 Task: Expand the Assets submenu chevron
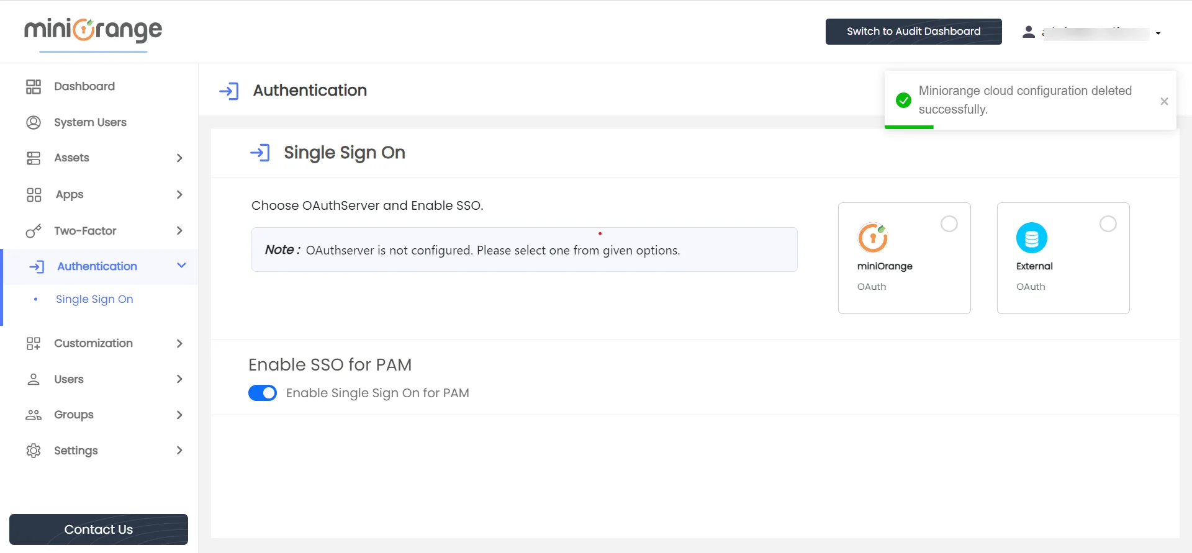[179, 158]
